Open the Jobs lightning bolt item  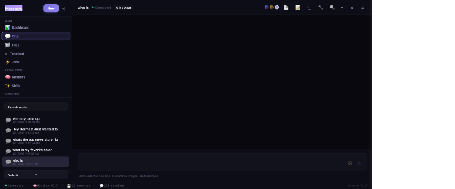pos(16,62)
